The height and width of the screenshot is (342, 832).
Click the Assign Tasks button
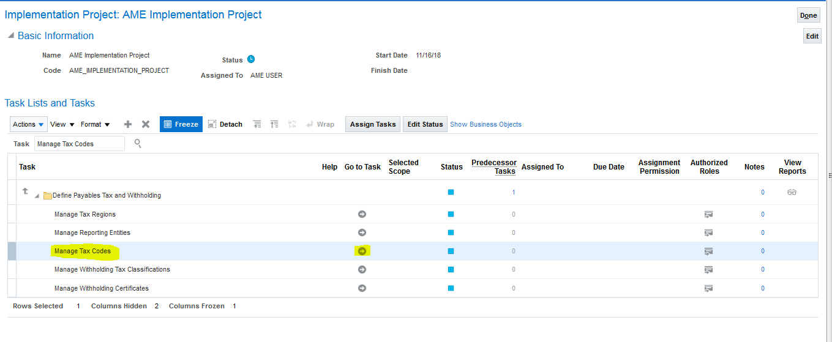372,124
